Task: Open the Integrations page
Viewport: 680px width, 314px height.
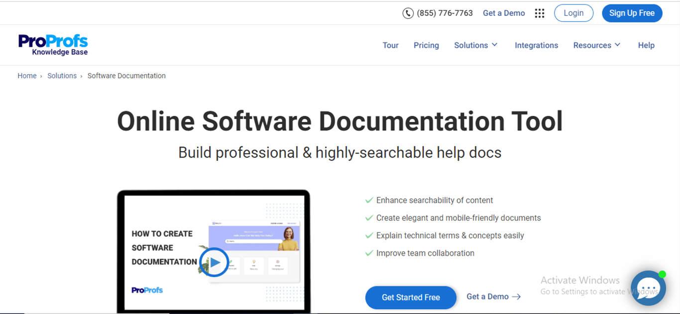Action: click(x=536, y=45)
